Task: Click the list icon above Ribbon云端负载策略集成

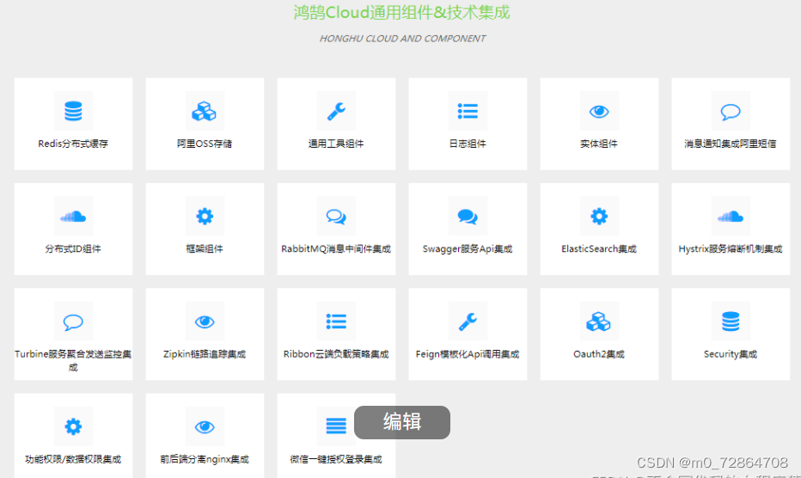Action: (336, 322)
